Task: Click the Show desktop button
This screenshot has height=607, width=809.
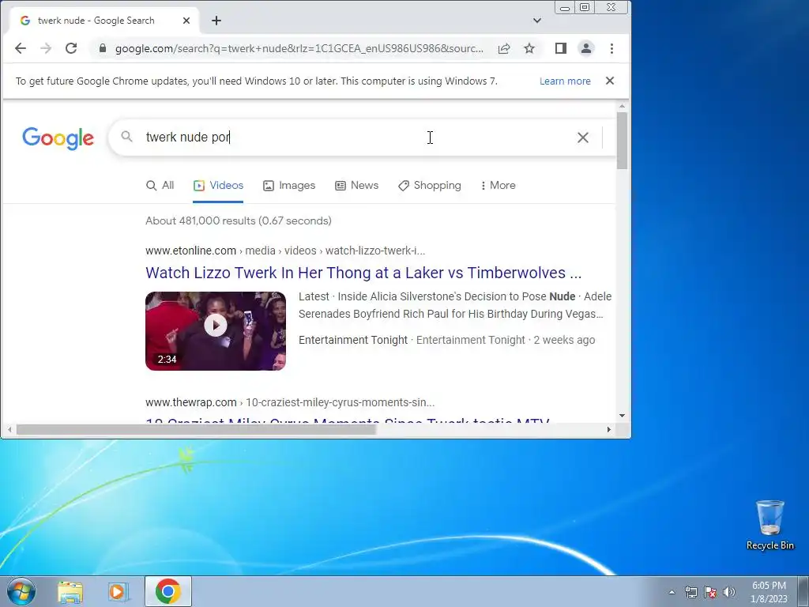Action: tap(803, 591)
